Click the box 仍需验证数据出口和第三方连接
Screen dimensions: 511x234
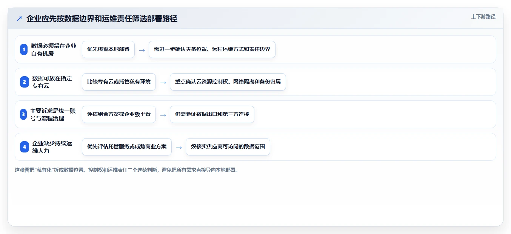pos(212,114)
